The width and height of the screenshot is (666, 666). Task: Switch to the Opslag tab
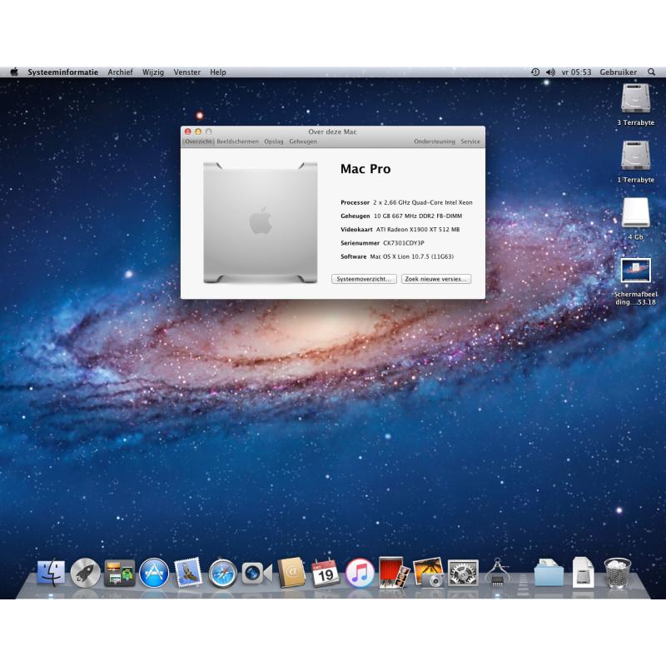[274, 142]
